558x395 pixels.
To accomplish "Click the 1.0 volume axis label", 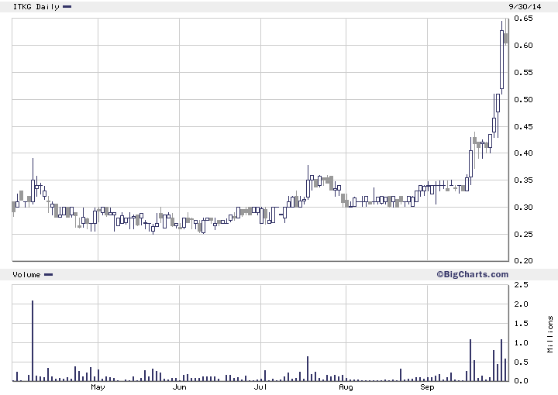I will click(521, 343).
